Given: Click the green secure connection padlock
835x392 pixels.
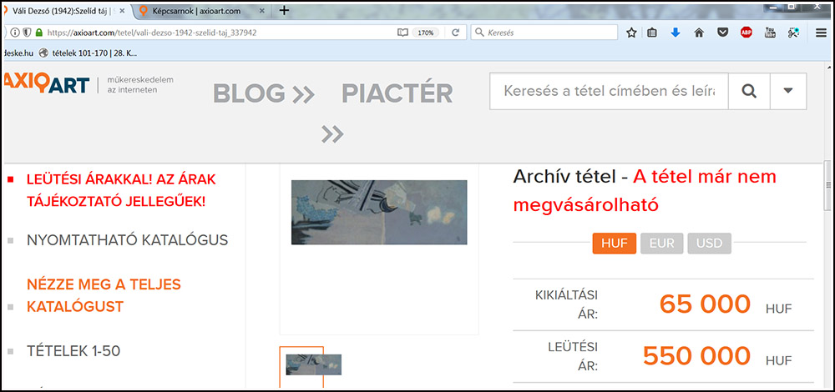Looking at the screenshot, I should point(38,33).
